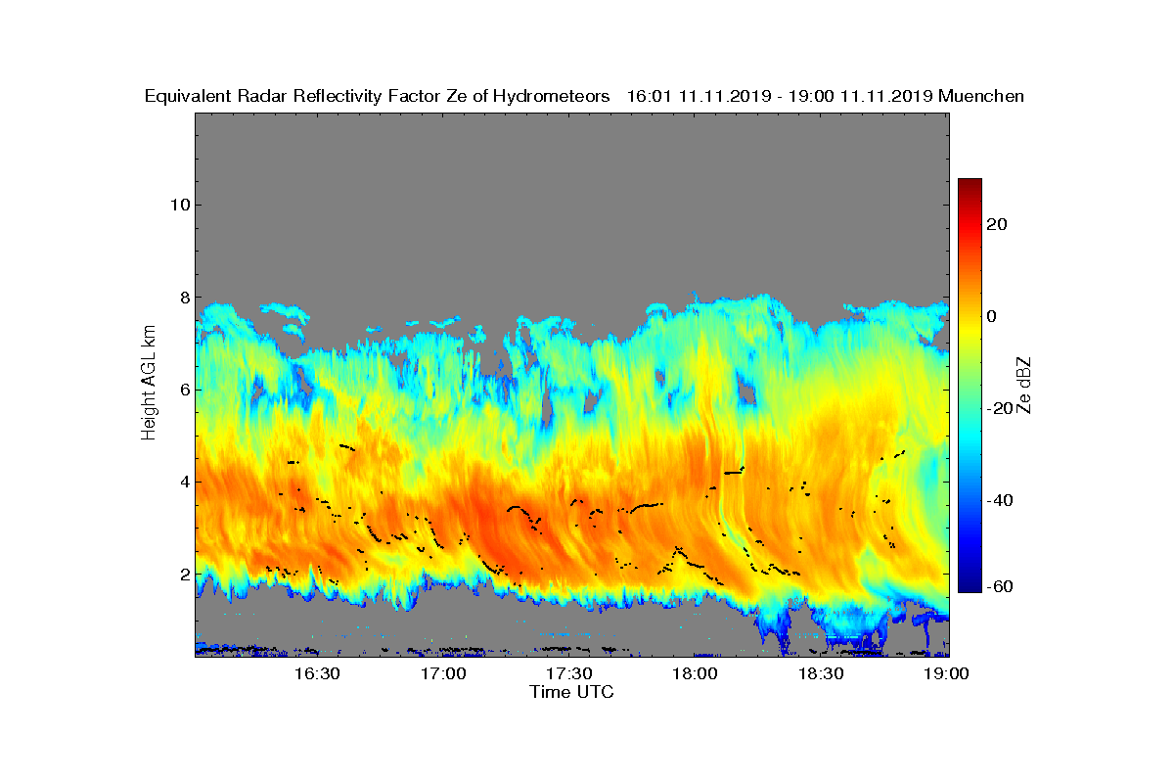Click the 'Time UTC' axis label
This screenshot has height=783, width=1174.
tap(572, 692)
